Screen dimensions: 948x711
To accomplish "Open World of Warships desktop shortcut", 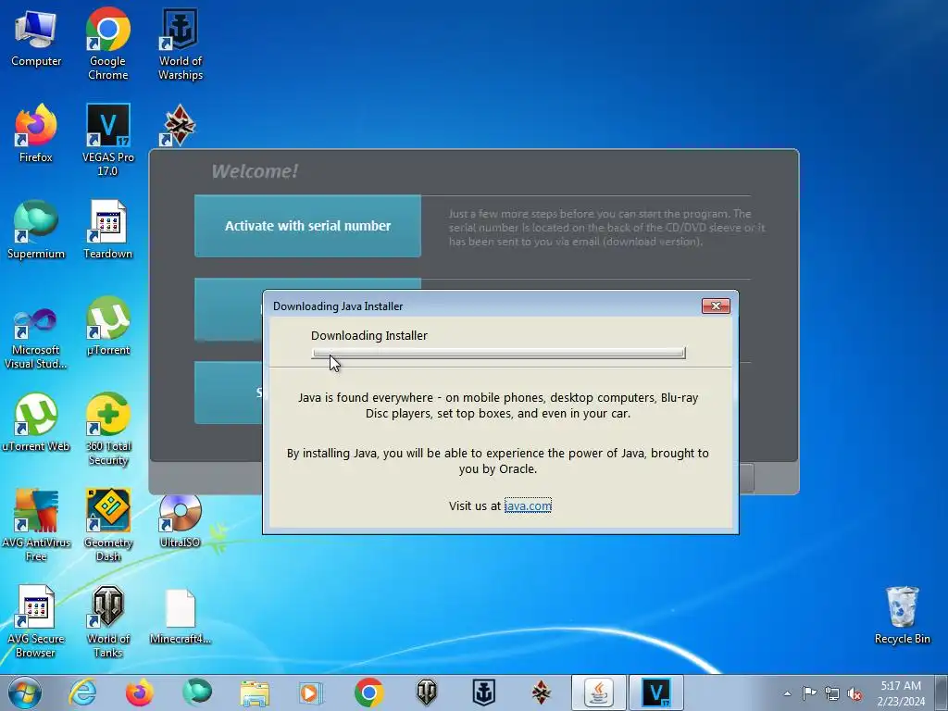I will pyautogui.click(x=181, y=44).
